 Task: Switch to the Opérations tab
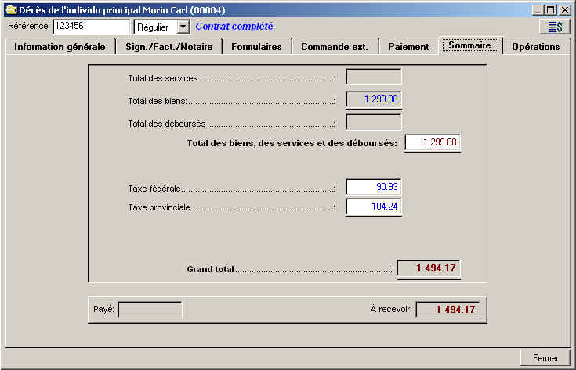(536, 46)
